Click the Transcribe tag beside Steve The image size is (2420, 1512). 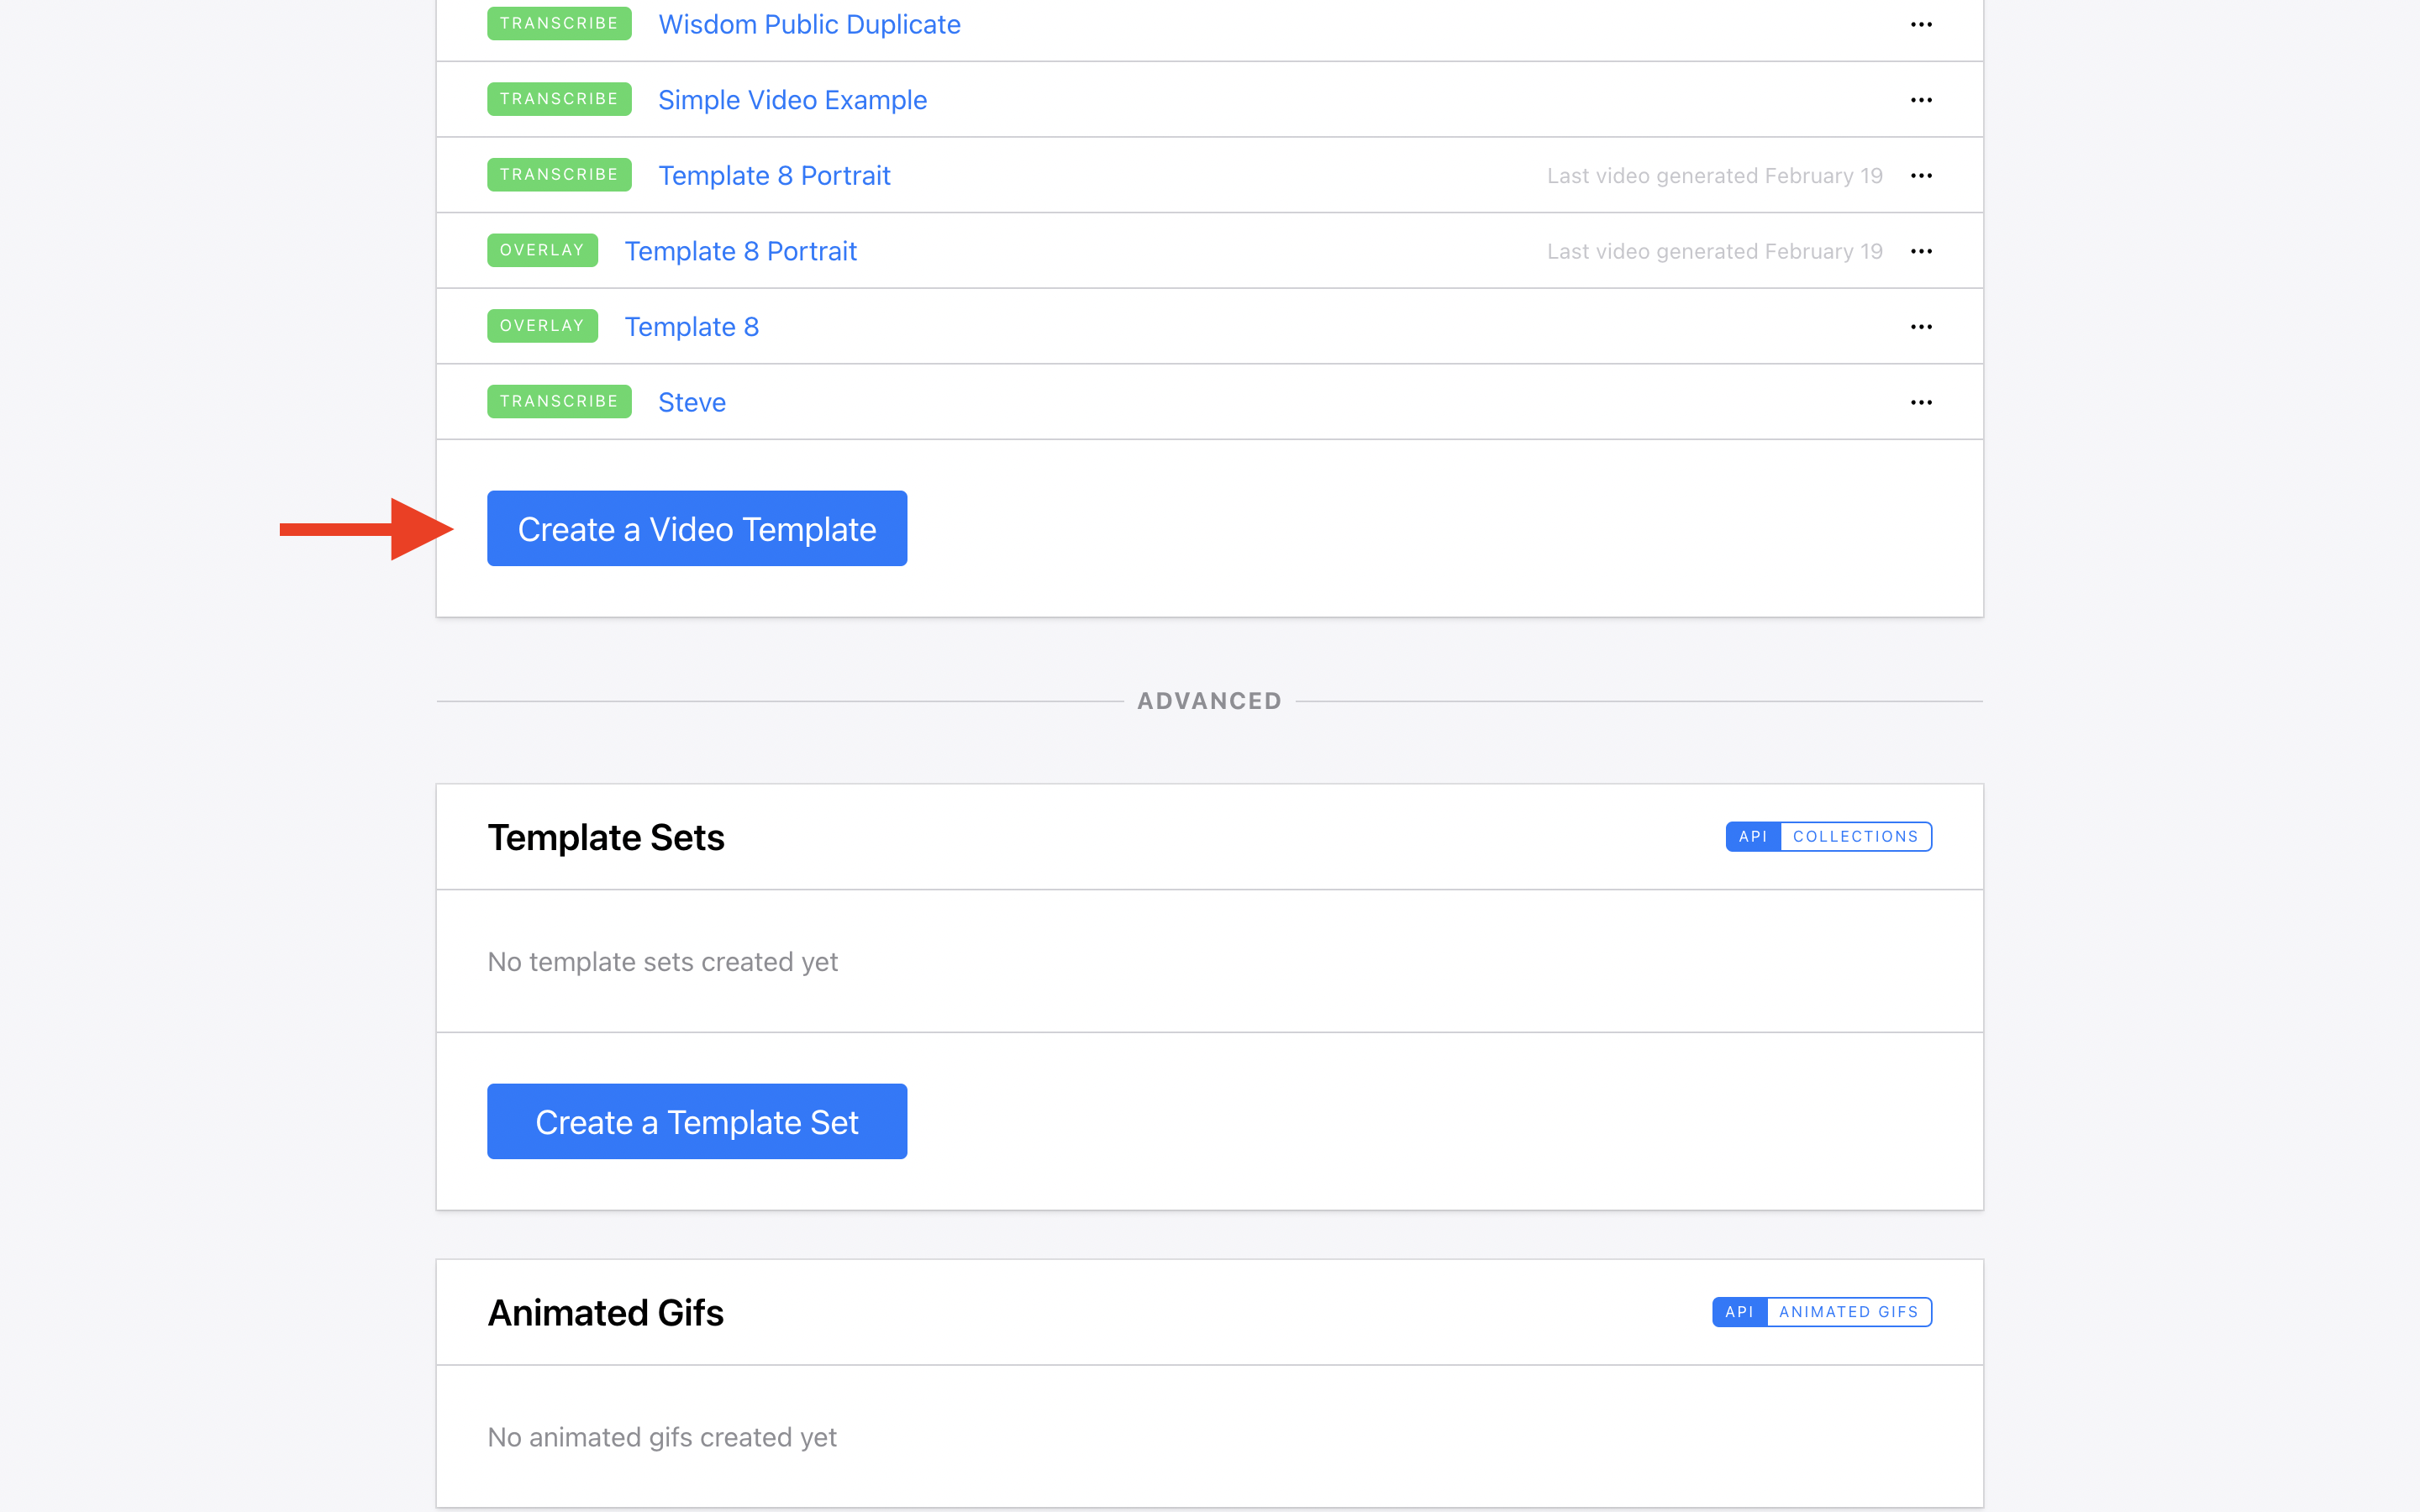(559, 402)
